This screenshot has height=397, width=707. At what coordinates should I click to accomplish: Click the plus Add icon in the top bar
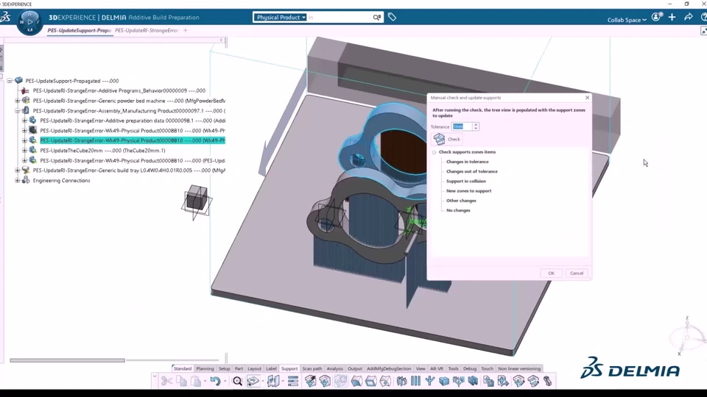pyautogui.click(x=672, y=17)
